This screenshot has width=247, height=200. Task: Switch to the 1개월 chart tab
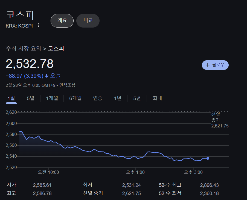click(x=52, y=98)
